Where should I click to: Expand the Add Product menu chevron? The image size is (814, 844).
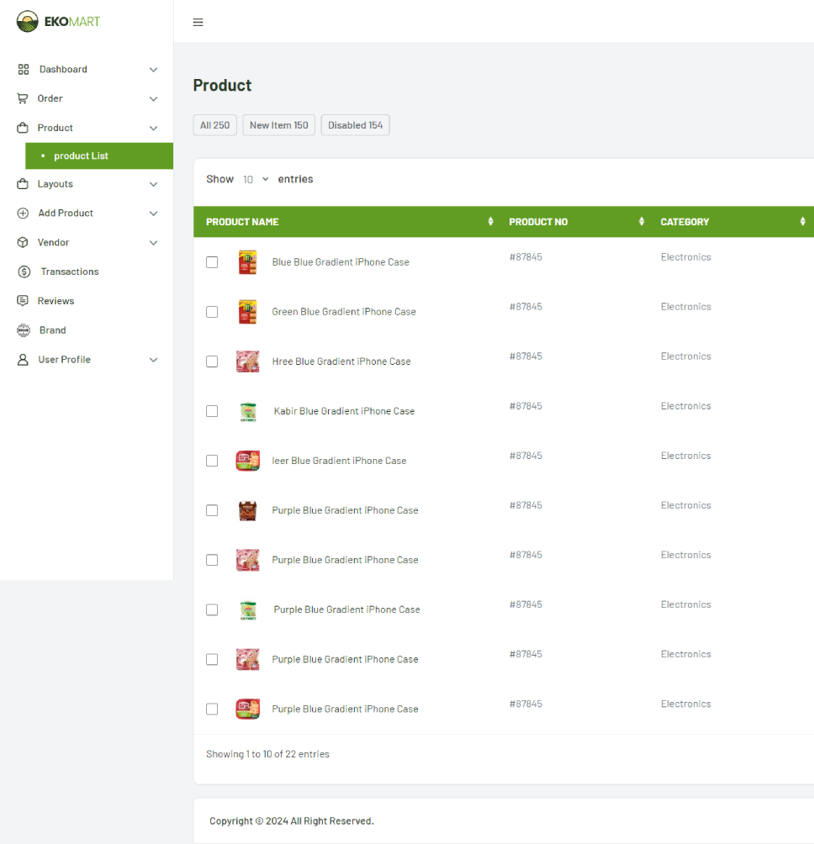(x=153, y=214)
